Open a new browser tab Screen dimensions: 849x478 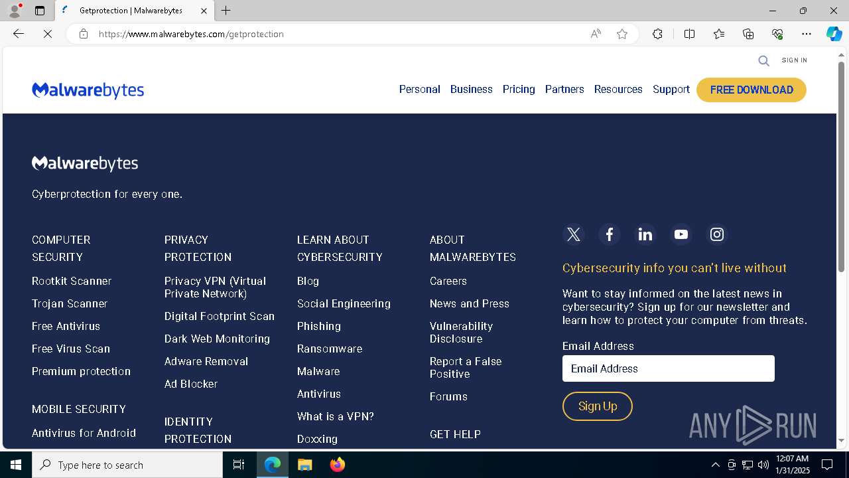pyautogui.click(x=226, y=11)
